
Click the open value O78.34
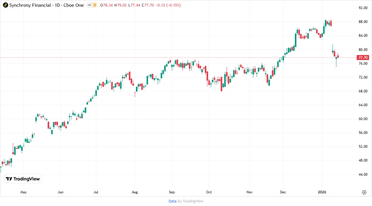106,5
